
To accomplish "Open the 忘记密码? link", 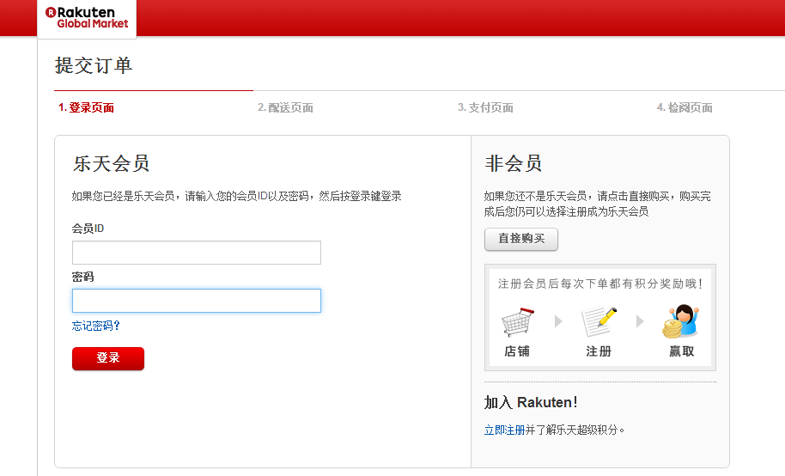I will tap(96, 326).
